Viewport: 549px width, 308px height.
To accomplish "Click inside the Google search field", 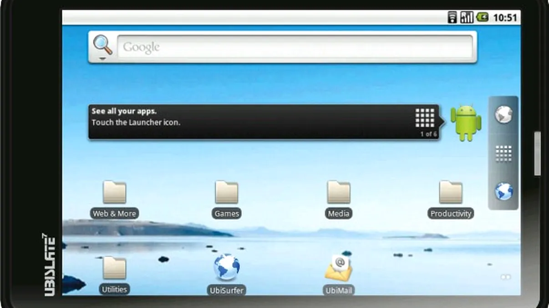I will (295, 47).
